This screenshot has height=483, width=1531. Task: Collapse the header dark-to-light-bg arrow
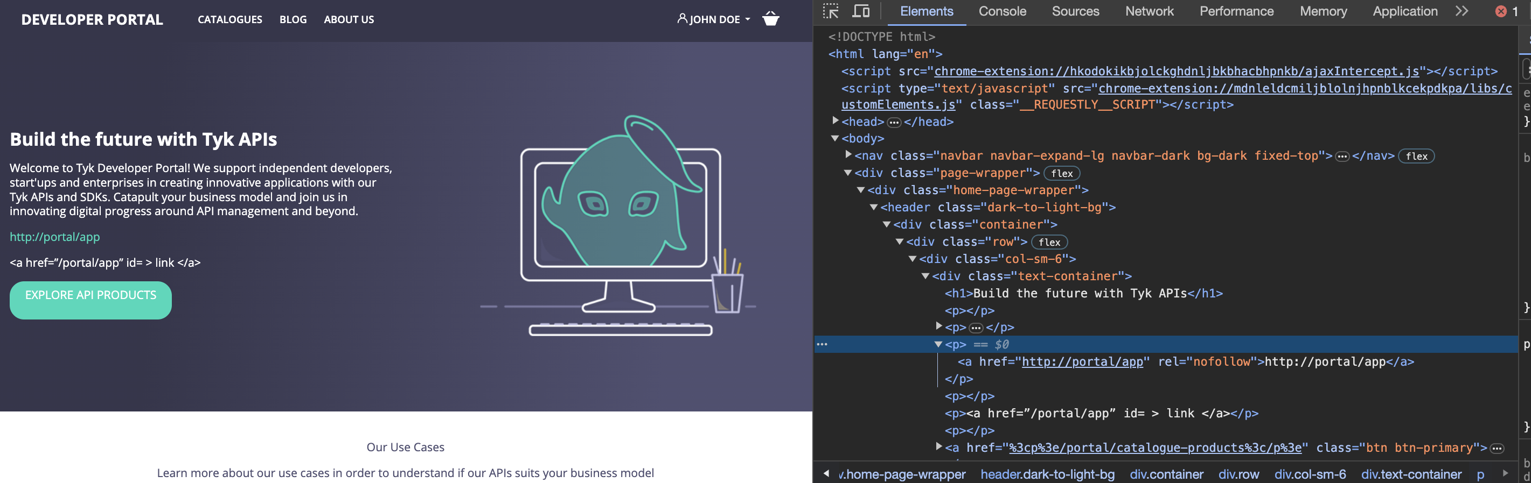pos(874,207)
